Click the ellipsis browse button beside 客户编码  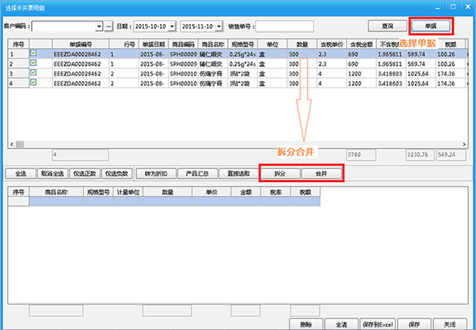pyautogui.click(x=108, y=26)
